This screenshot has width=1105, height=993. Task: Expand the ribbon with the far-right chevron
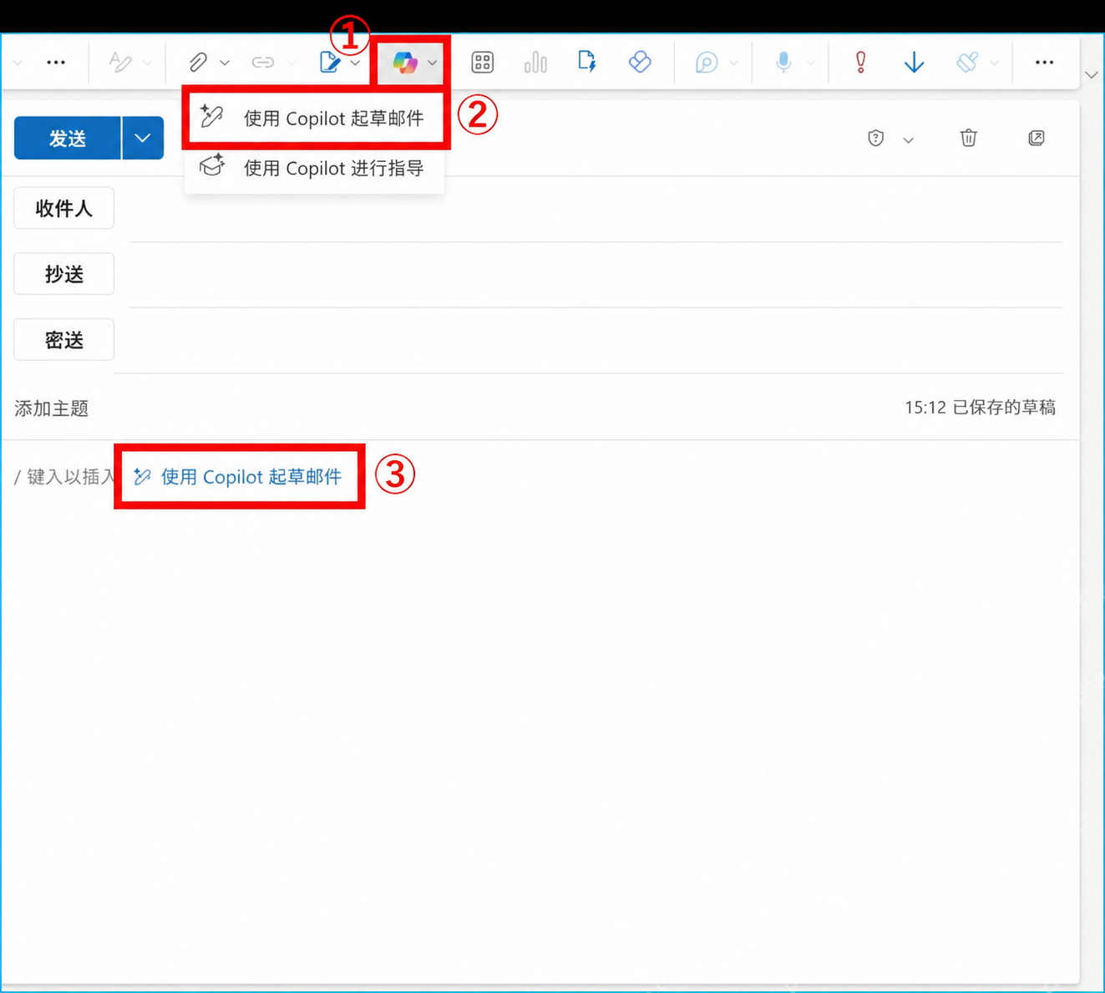point(1092,75)
